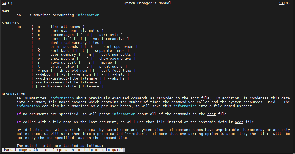Click the DESCRIPTION section heading
Viewport: 295px width, 154px height.
pyautogui.click(x=13, y=94)
